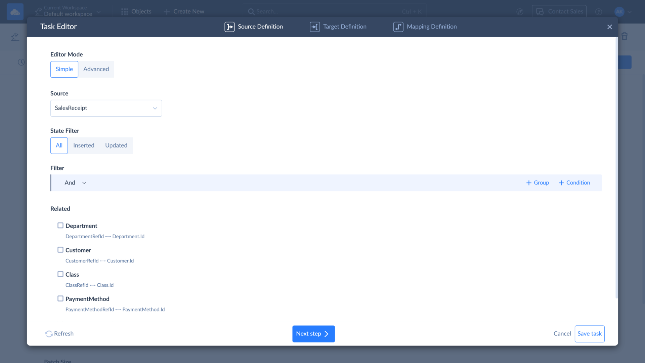Select Simple editor mode
Screen dimensions: 645x363
click(x=64, y=69)
